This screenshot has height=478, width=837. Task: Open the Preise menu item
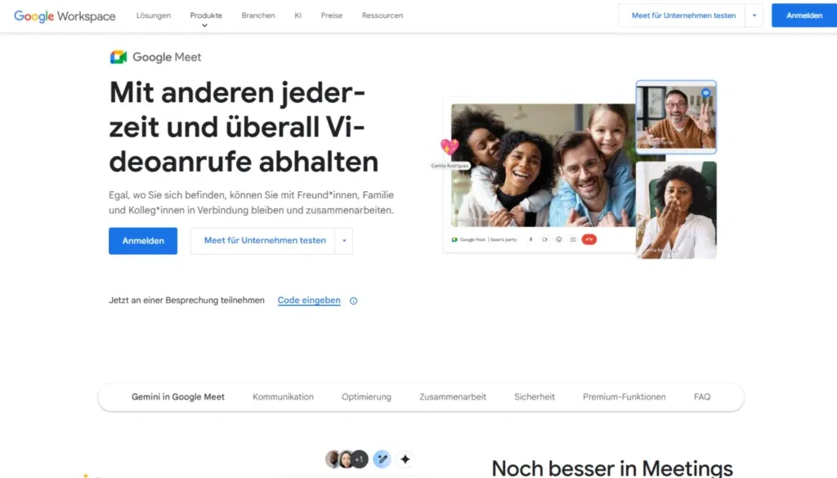pyautogui.click(x=331, y=15)
